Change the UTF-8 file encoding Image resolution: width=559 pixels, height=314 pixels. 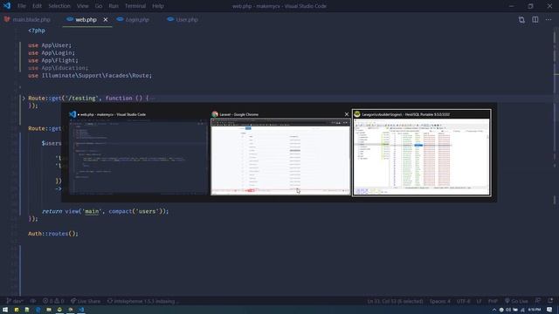(x=464, y=301)
